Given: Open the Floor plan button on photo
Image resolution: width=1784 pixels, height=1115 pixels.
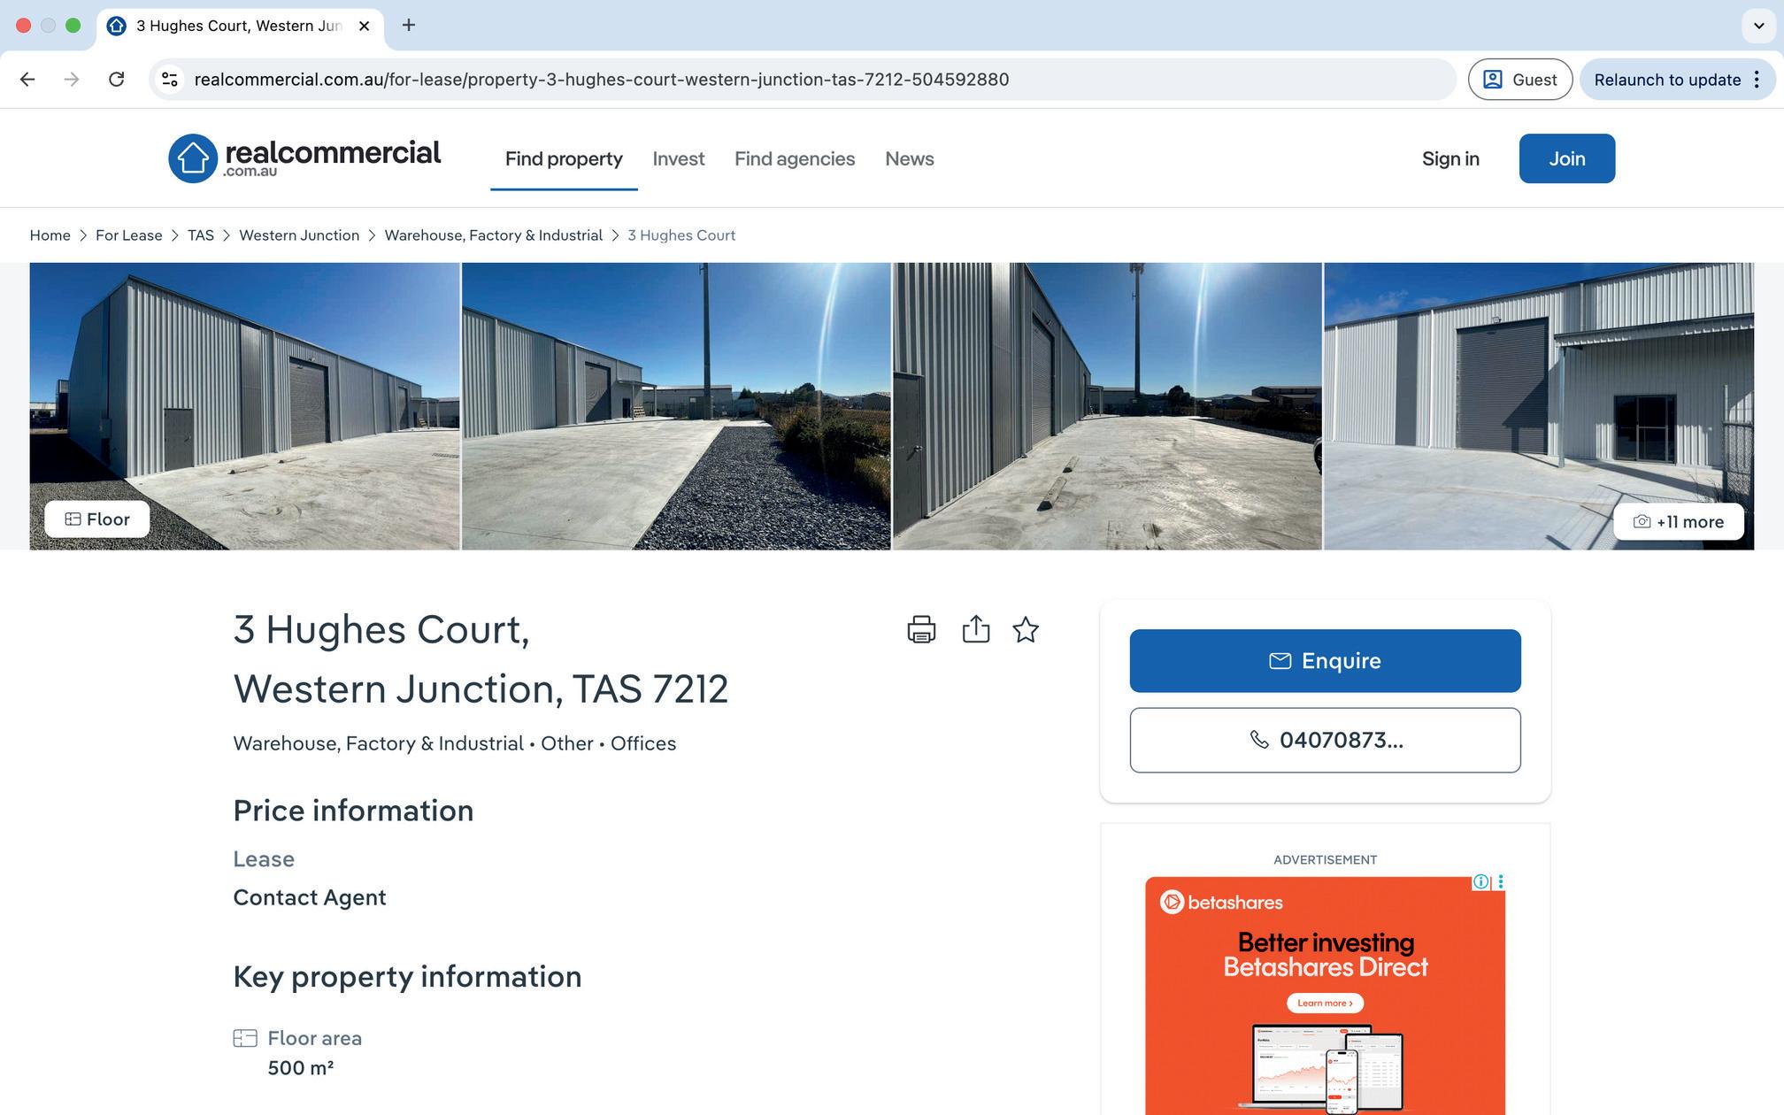Looking at the screenshot, I should pos(97,519).
